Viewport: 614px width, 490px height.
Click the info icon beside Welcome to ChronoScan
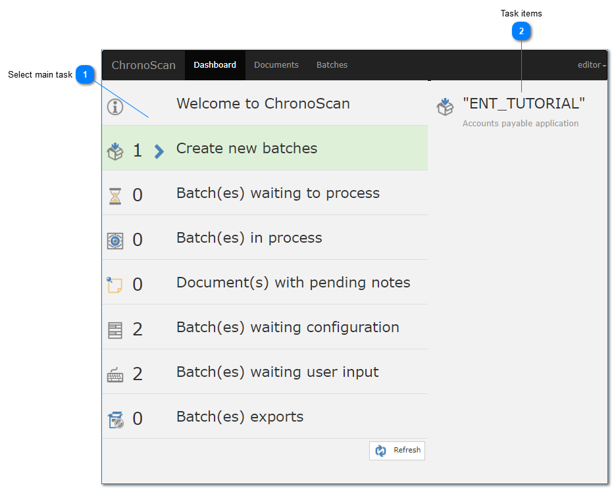[x=115, y=107]
